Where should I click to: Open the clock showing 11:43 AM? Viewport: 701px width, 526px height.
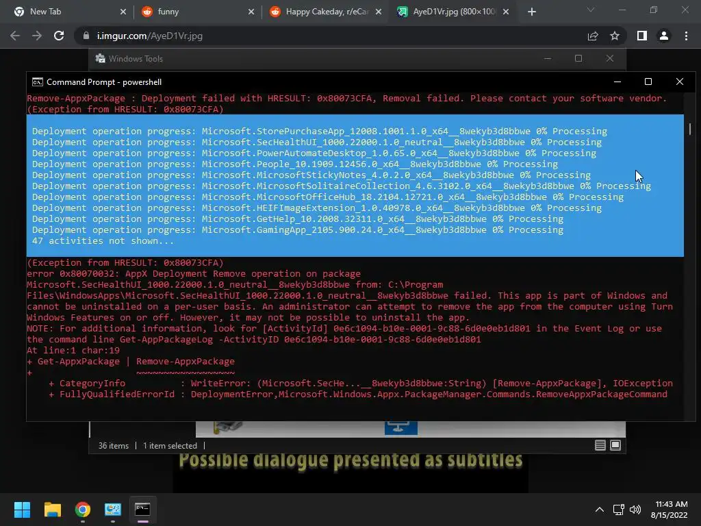(x=670, y=510)
